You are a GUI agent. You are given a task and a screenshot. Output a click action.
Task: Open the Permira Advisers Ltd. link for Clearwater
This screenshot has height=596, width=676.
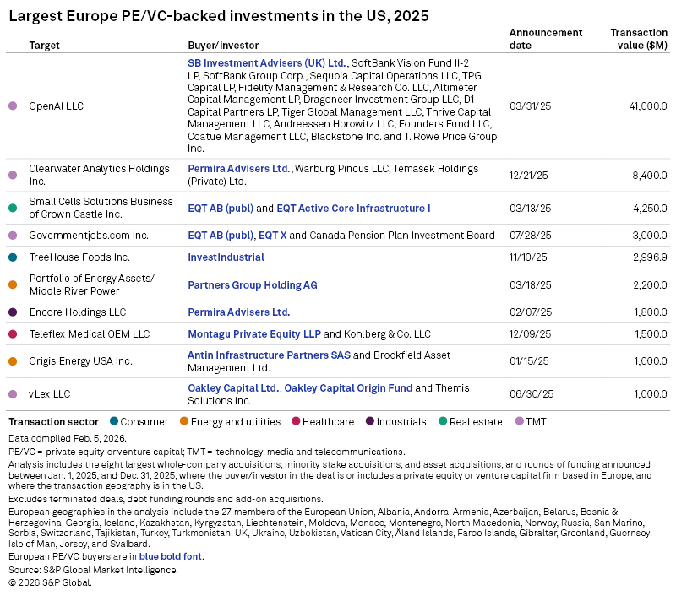point(239,169)
